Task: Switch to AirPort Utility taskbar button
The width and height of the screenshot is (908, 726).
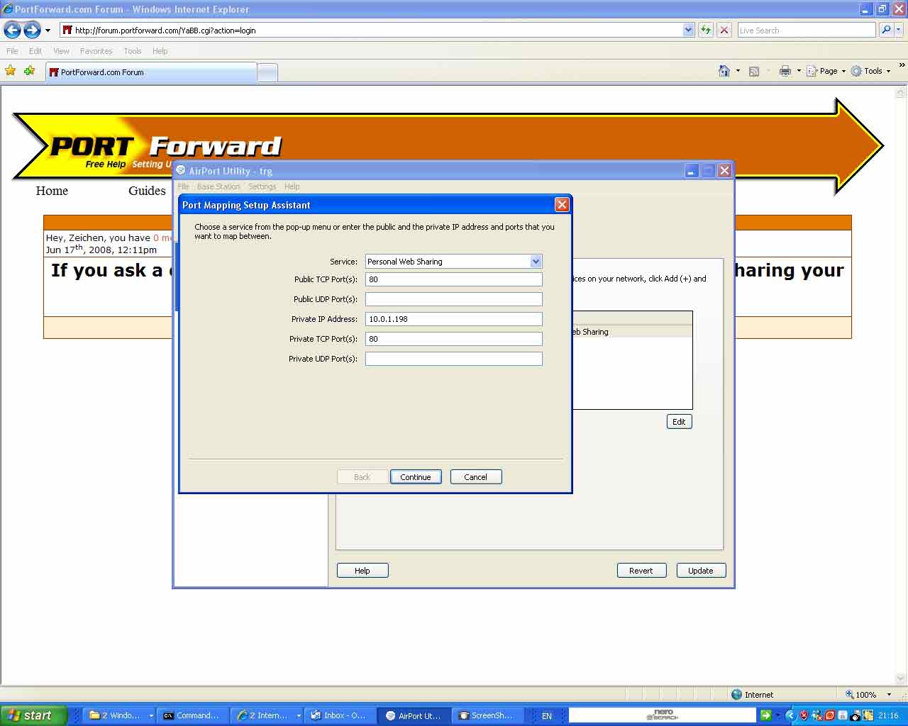Action: pyautogui.click(x=414, y=716)
